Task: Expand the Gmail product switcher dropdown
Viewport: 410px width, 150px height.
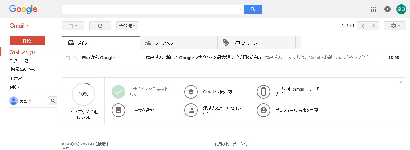Action: [x=19, y=26]
